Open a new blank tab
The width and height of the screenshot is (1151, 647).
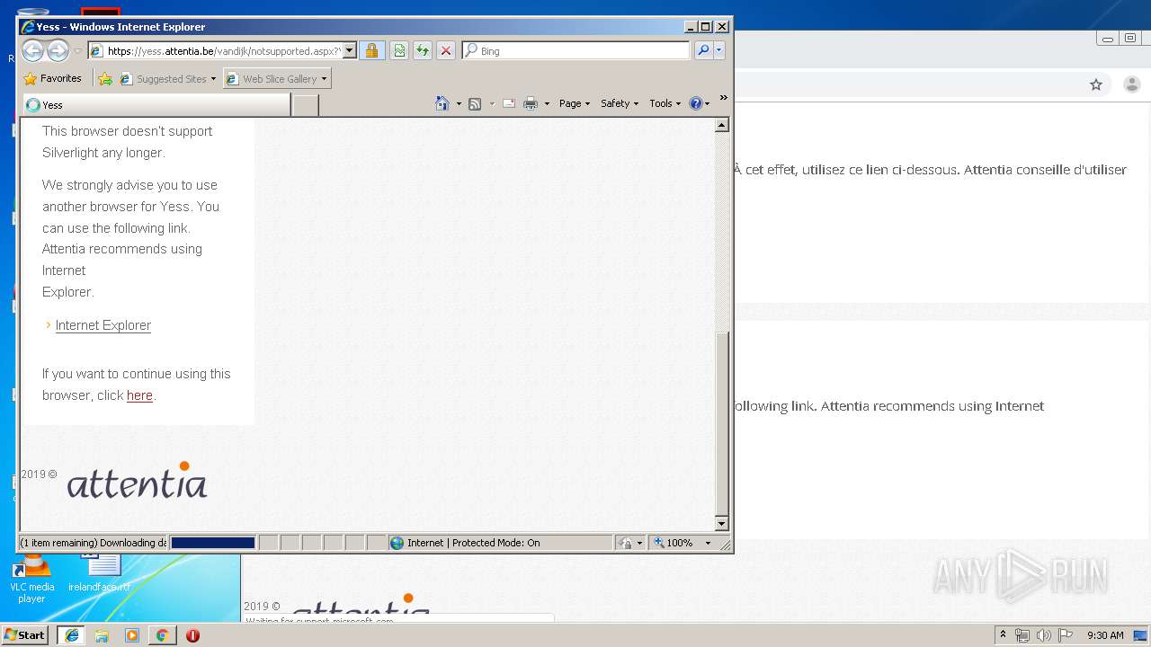[306, 105]
